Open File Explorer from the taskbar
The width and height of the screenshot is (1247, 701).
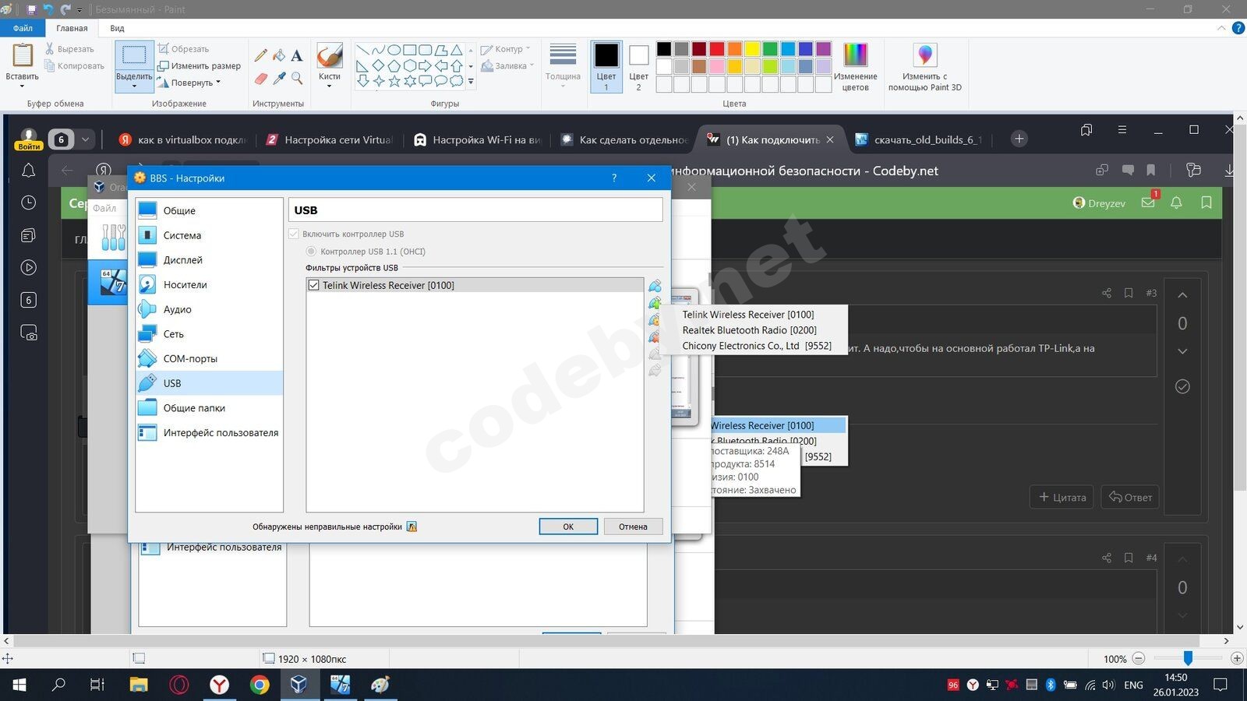(x=138, y=685)
